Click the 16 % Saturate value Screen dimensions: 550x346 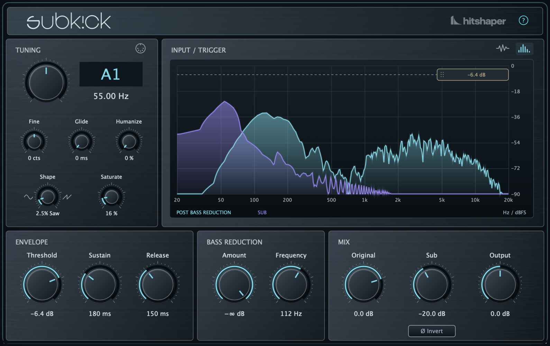[x=111, y=213]
